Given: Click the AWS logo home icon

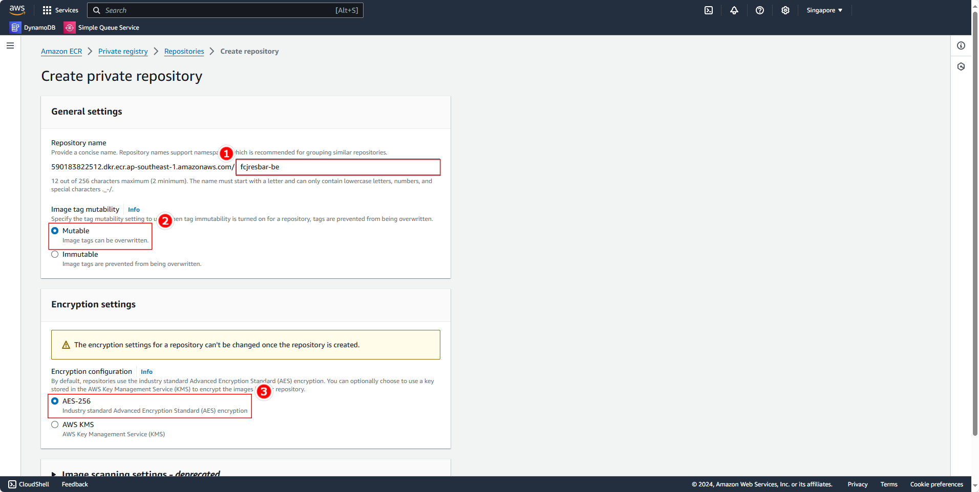Looking at the screenshot, I should click(x=17, y=10).
